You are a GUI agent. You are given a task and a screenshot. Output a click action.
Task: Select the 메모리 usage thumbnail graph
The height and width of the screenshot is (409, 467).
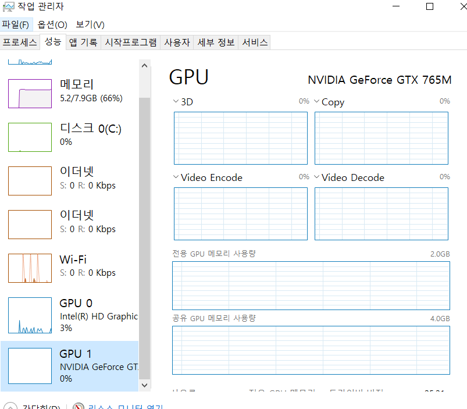coord(30,94)
